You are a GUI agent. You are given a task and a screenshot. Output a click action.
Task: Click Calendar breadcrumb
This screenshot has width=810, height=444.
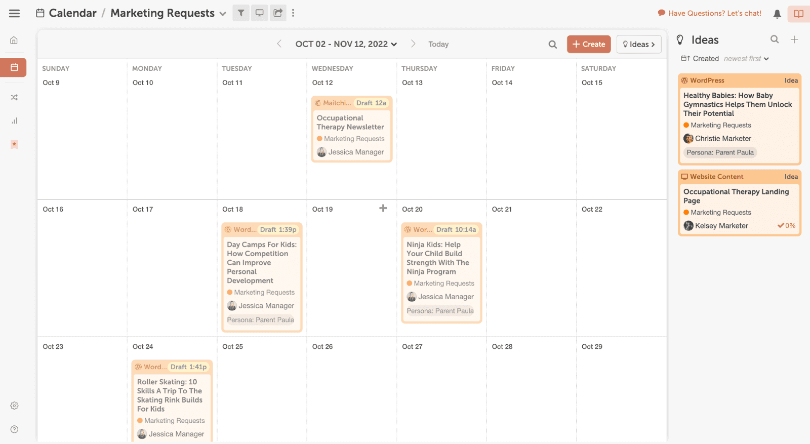click(66, 13)
